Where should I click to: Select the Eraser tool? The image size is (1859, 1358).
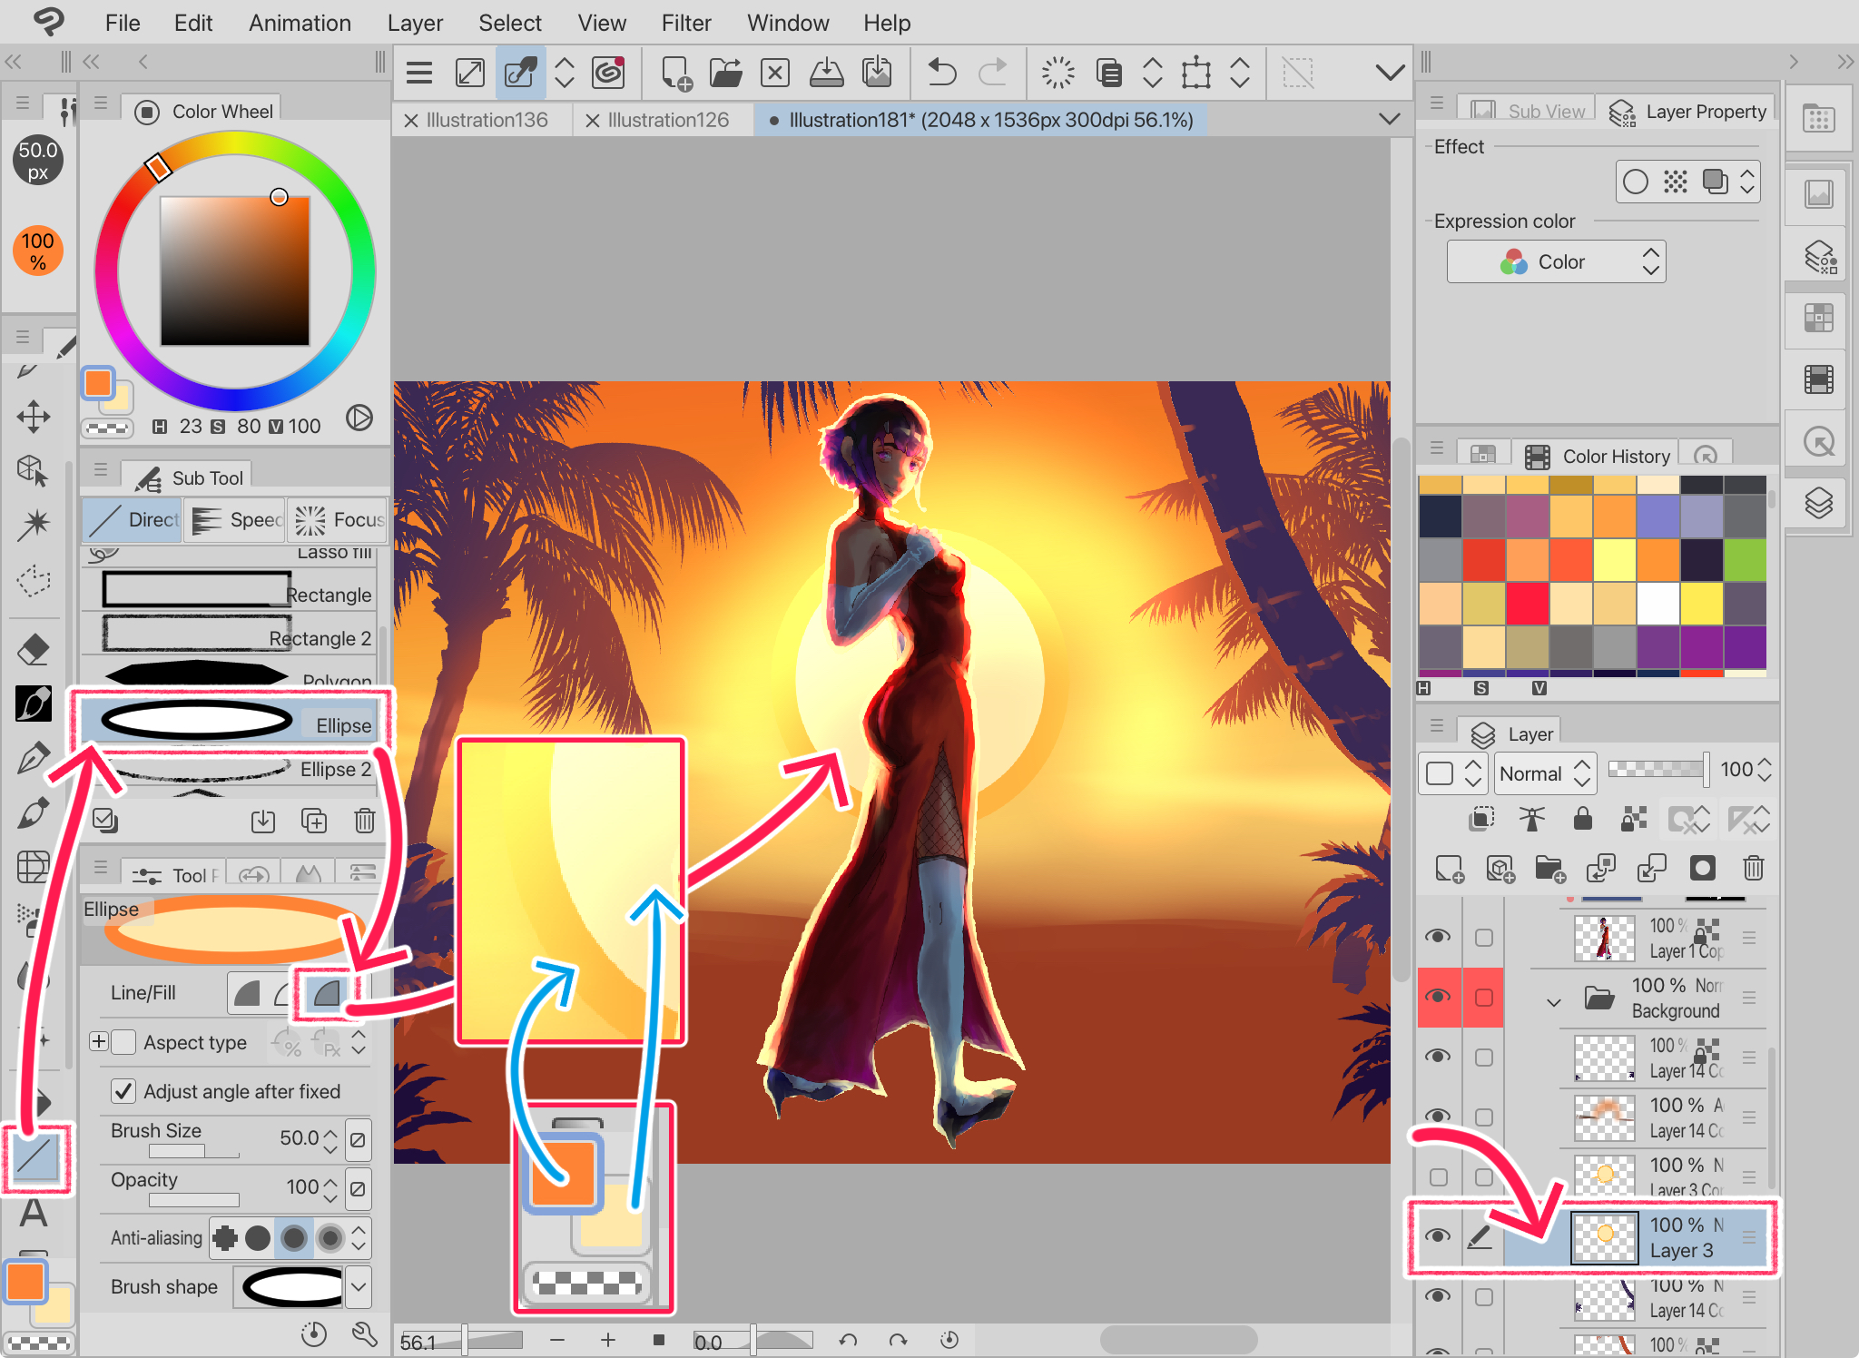[x=34, y=649]
